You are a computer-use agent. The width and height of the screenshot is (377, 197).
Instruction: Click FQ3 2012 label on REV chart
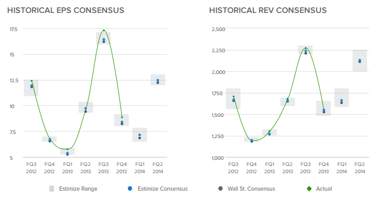[x=233, y=168]
